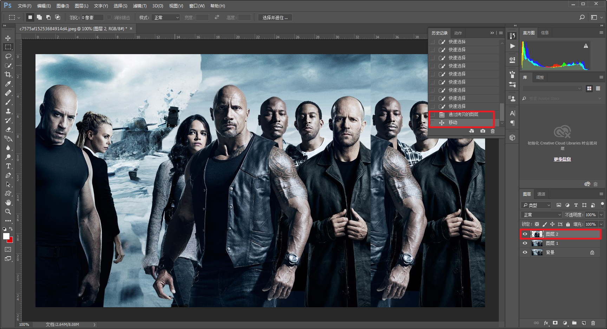Switch to the 动作 tab
Image resolution: width=607 pixels, height=329 pixels.
[x=458, y=33]
